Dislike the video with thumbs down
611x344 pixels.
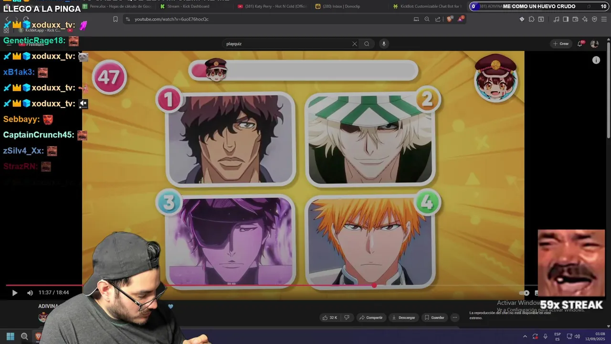pyautogui.click(x=347, y=317)
